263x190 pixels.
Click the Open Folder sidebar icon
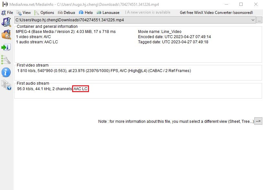[6, 35]
